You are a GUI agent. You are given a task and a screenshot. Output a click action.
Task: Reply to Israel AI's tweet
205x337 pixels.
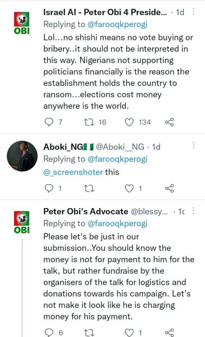pyautogui.click(x=49, y=122)
